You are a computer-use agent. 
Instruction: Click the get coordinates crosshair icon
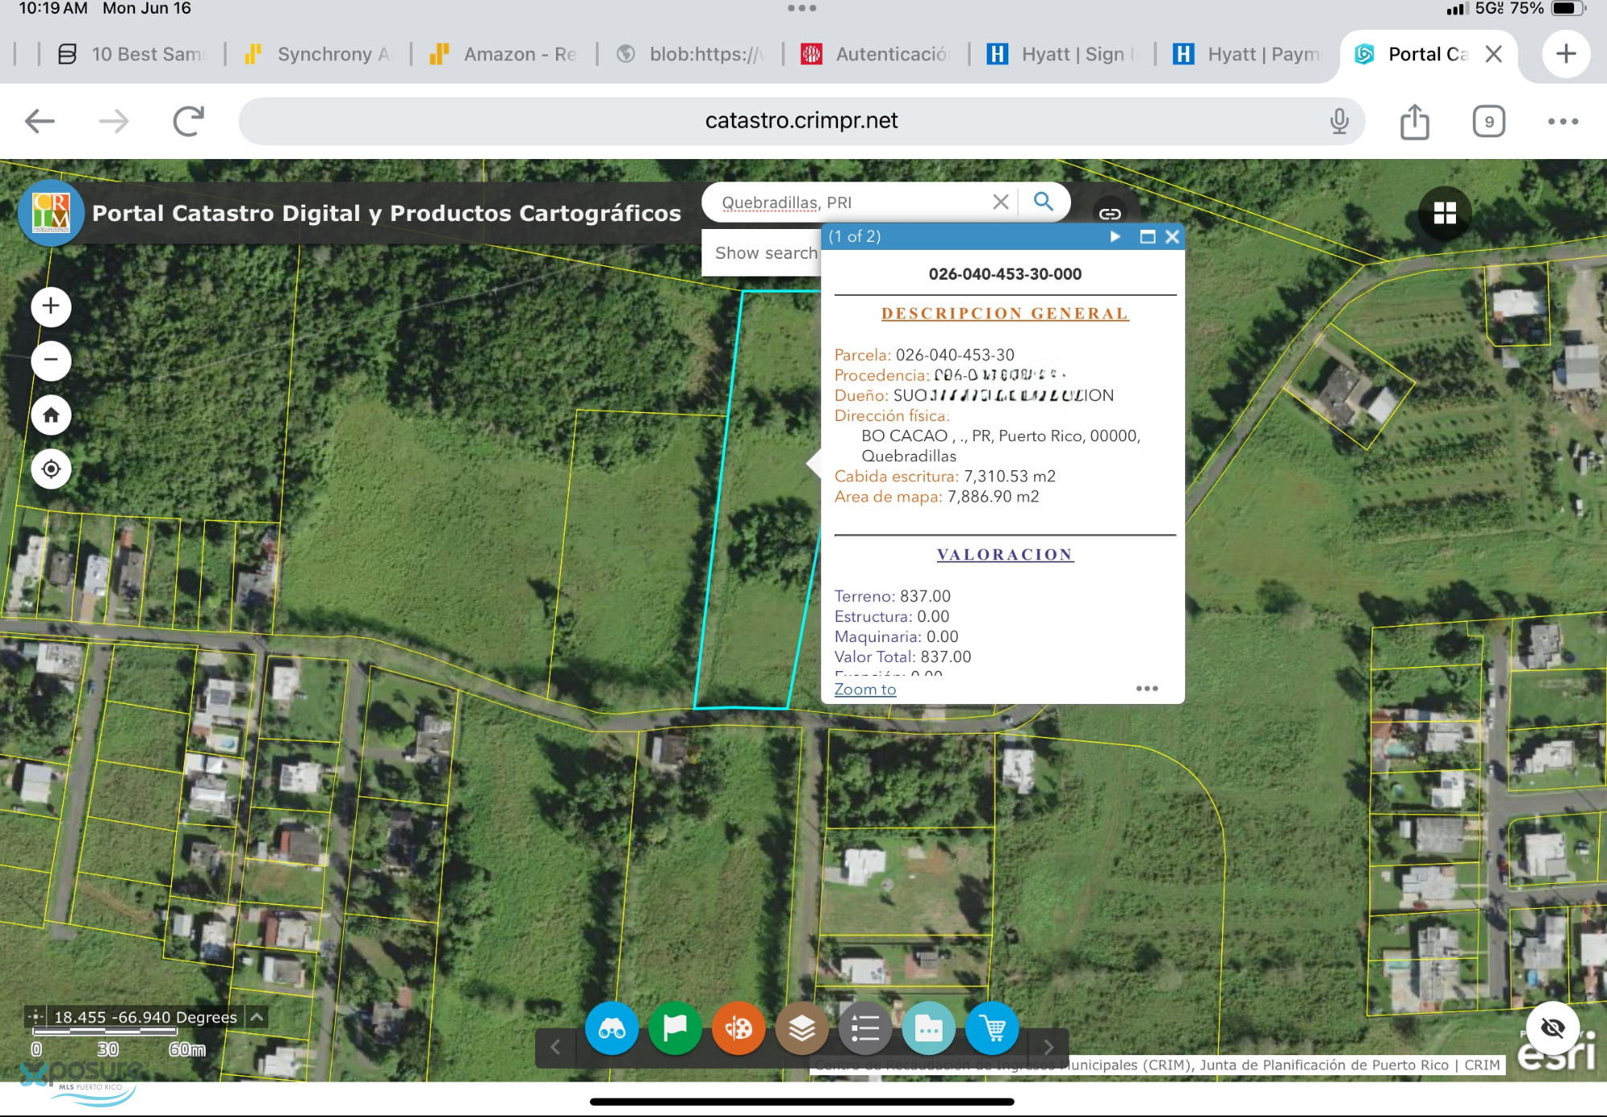[x=35, y=1017]
